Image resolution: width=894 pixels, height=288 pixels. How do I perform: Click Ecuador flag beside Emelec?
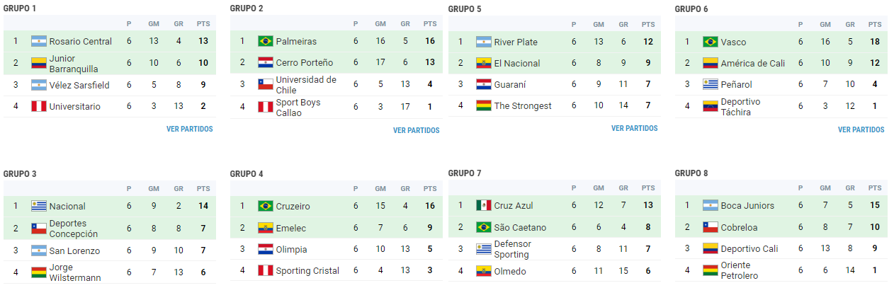[265, 227]
